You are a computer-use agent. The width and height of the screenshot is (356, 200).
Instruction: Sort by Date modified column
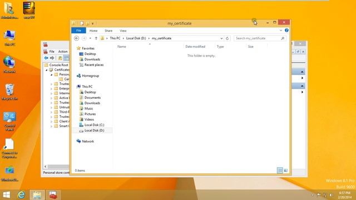click(x=195, y=47)
